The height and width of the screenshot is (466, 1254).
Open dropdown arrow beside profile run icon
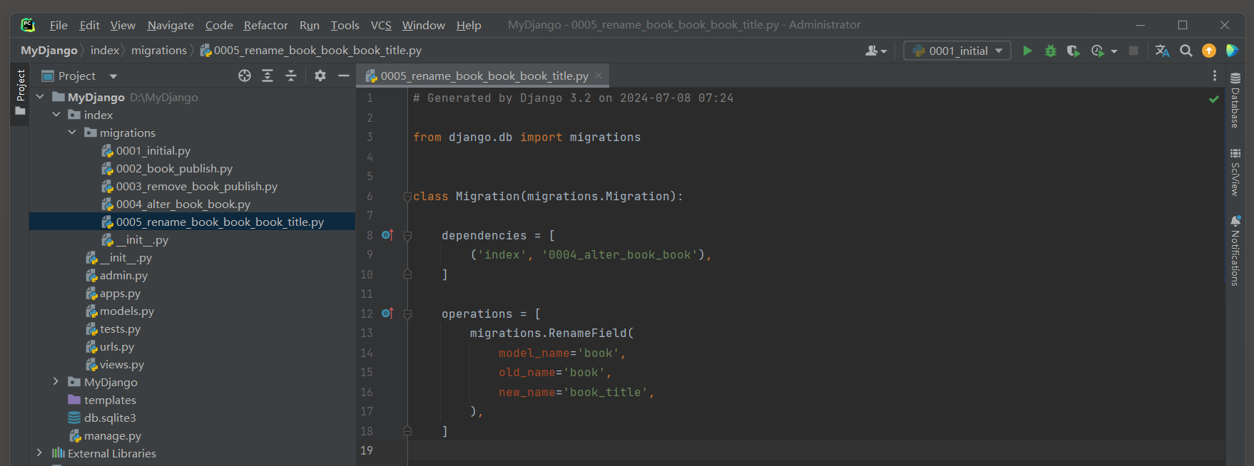click(x=1114, y=51)
